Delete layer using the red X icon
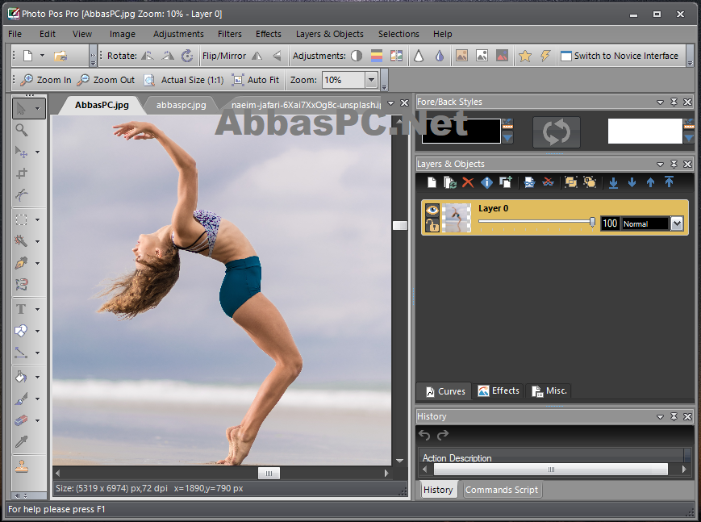The image size is (701, 522). click(x=468, y=182)
